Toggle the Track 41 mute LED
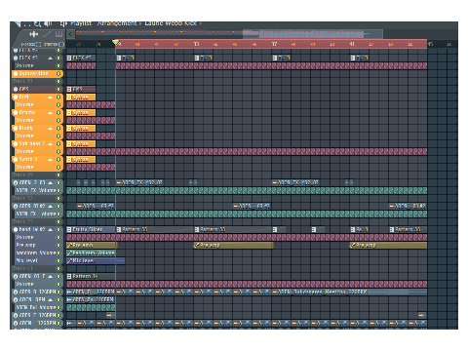468x351 pixels. 58,268
